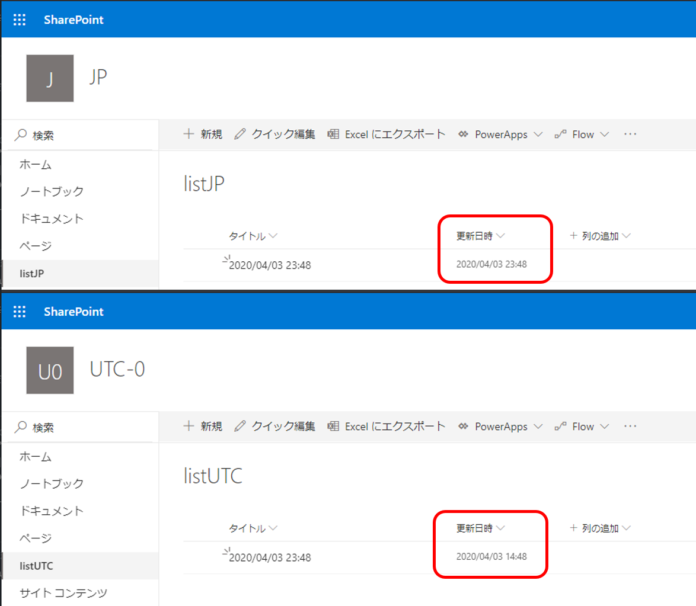Click the listUTC list heading

click(x=213, y=476)
